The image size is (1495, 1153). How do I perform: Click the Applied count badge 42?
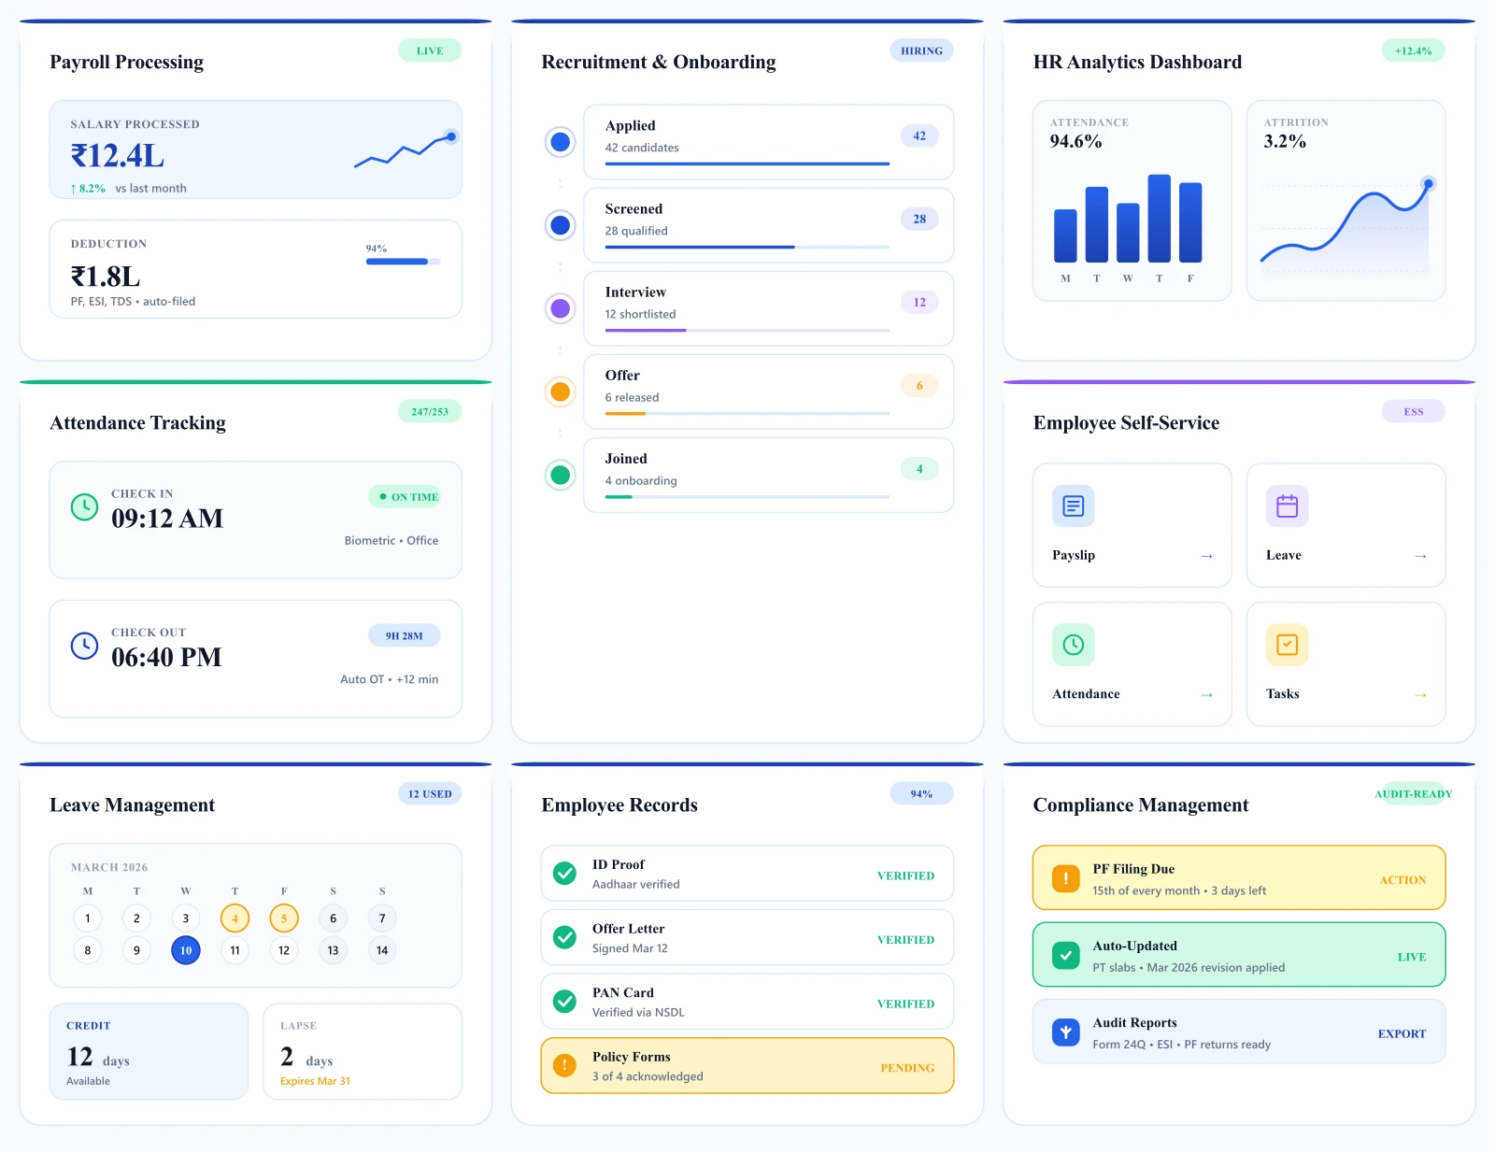[x=919, y=135]
